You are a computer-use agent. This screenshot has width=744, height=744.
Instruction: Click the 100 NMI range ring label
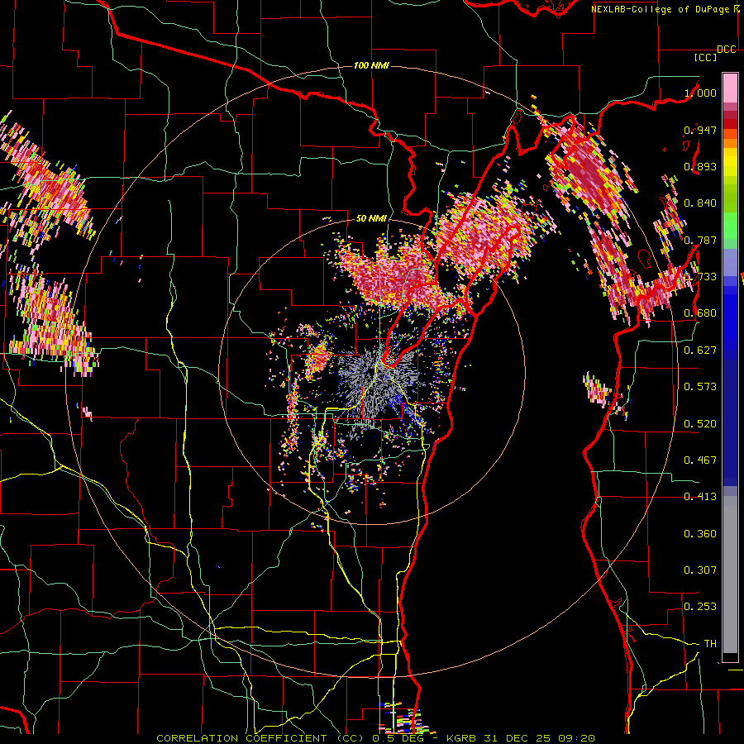[371, 65]
